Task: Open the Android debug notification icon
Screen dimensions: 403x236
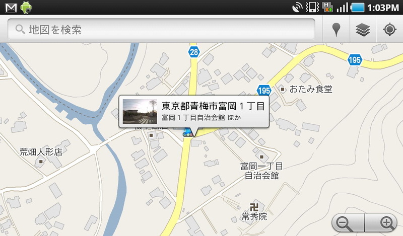Action: tap(26, 8)
